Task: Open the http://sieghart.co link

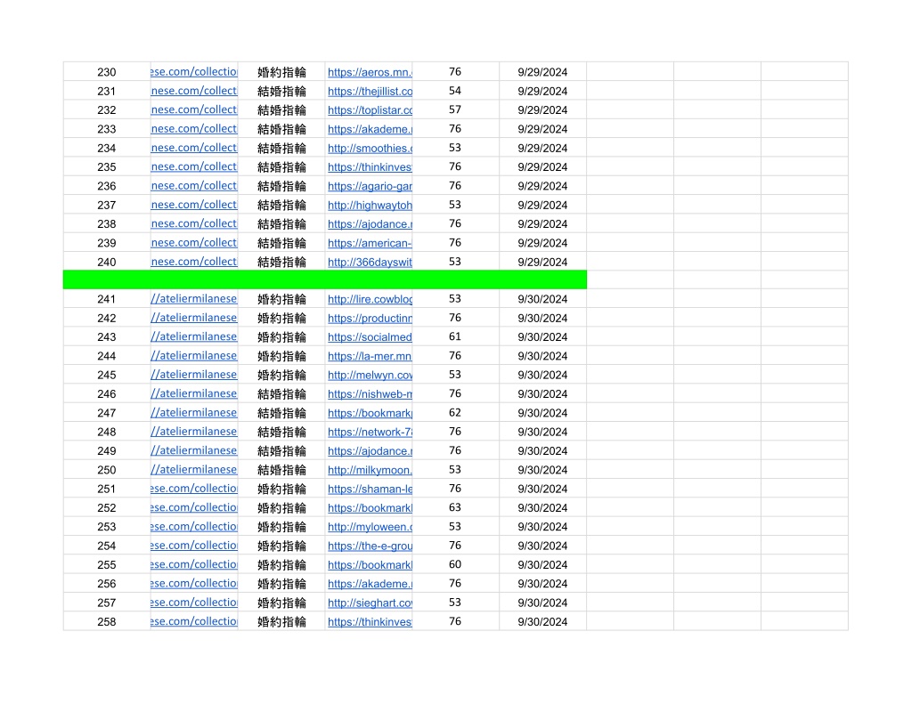Action: tap(370, 603)
